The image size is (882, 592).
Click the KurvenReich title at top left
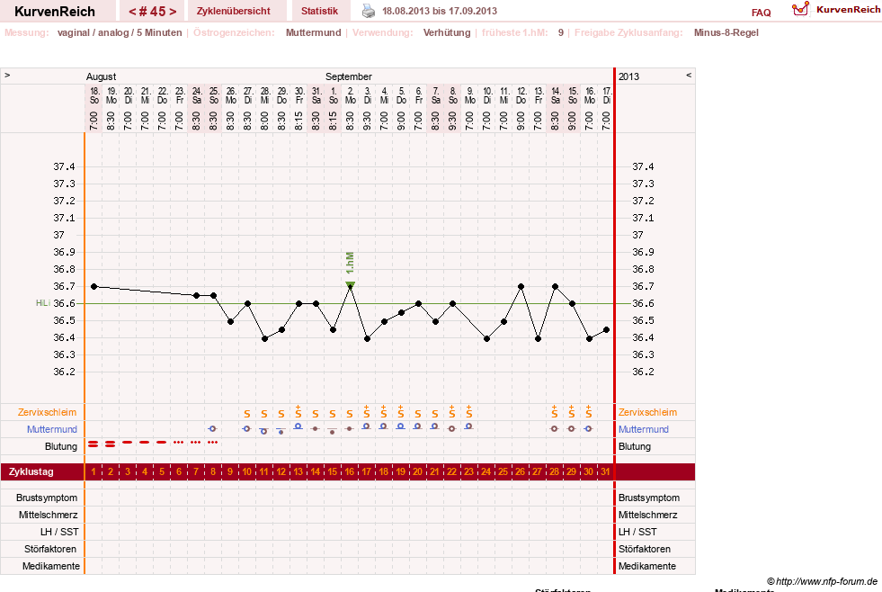(55, 12)
